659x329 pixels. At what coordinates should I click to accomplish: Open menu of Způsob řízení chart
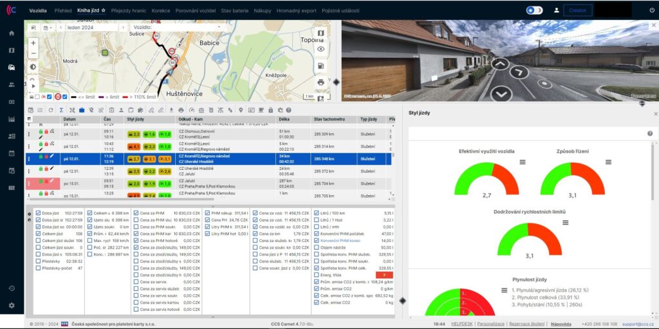tap(608, 162)
